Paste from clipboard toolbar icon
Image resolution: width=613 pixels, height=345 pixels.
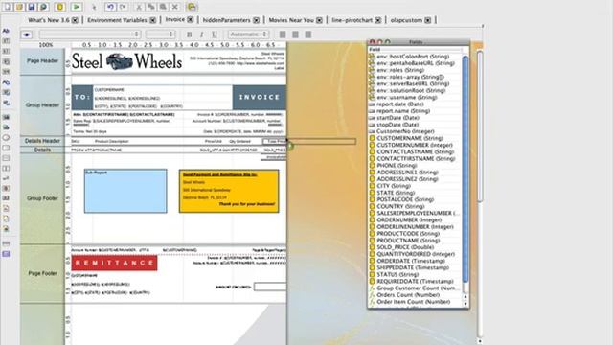[x=163, y=7]
